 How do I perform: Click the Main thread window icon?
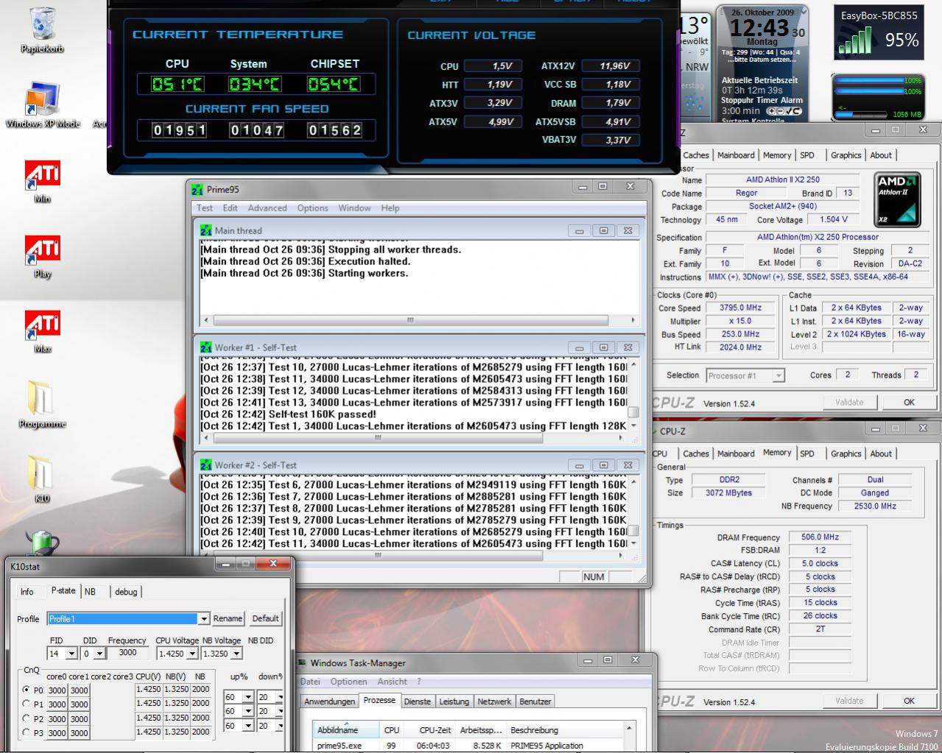tap(206, 230)
